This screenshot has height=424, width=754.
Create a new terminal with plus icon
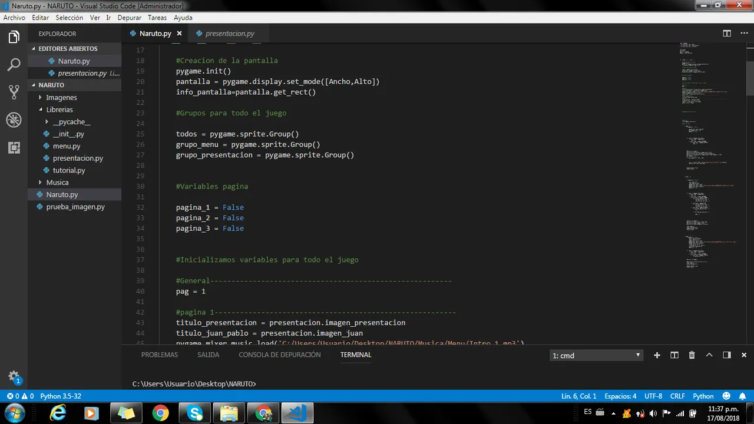coord(657,355)
